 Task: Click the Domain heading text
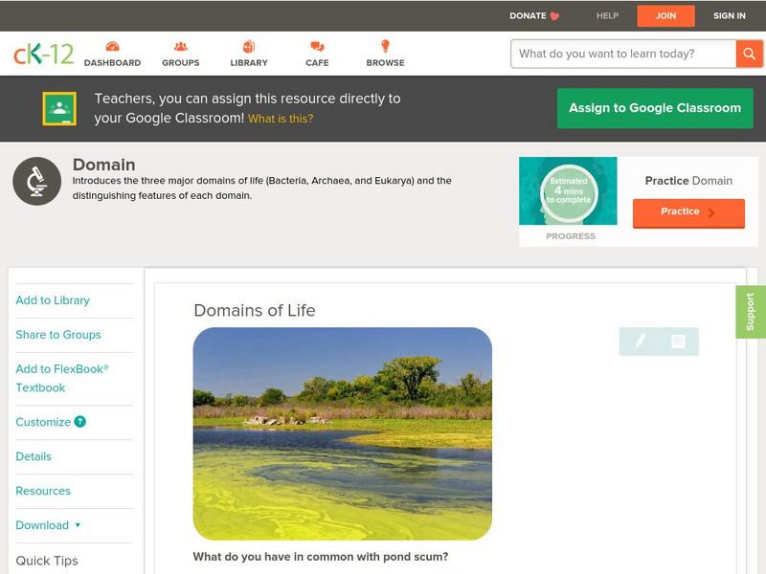pos(104,165)
